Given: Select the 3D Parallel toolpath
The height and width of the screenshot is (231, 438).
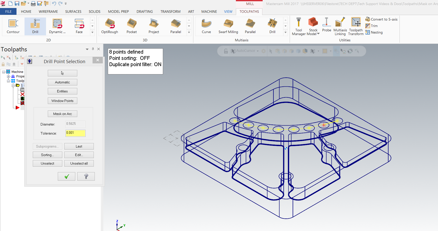Looking at the screenshot, I should click(176, 26).
